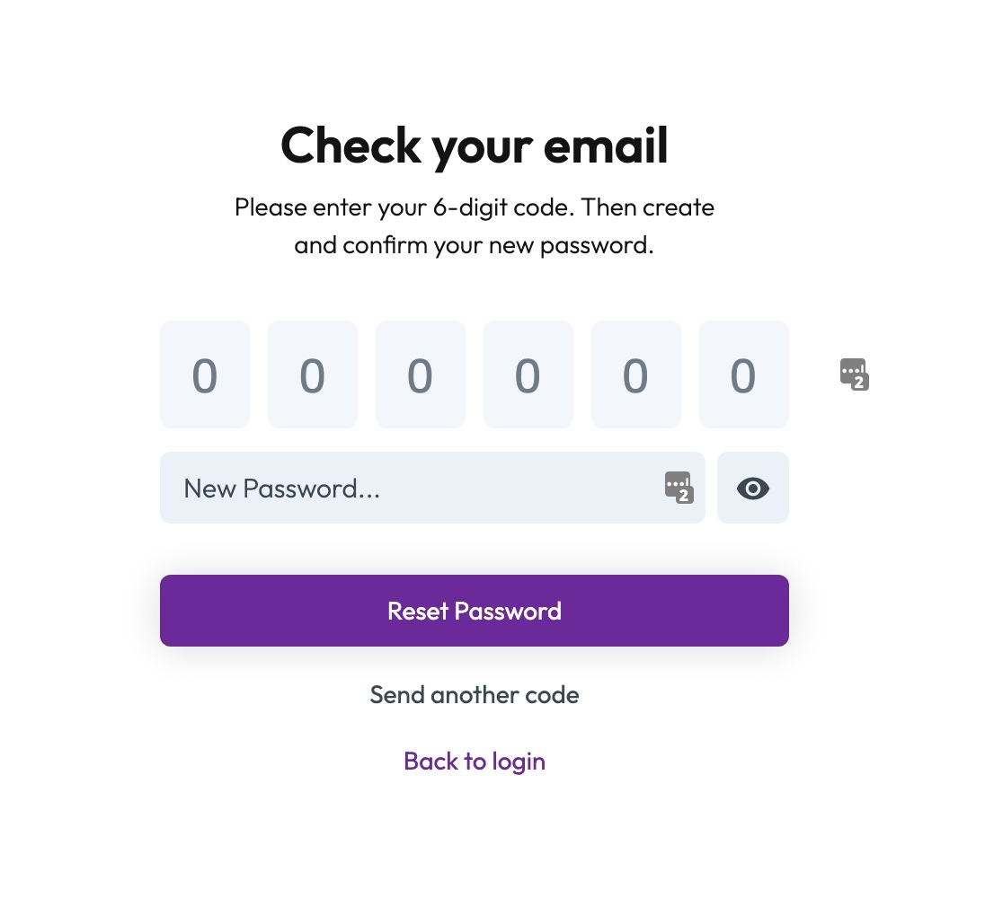Focus the fourth code digit box
The height and width of the screenshot is (907, 985).
click(x=528, y=374)
